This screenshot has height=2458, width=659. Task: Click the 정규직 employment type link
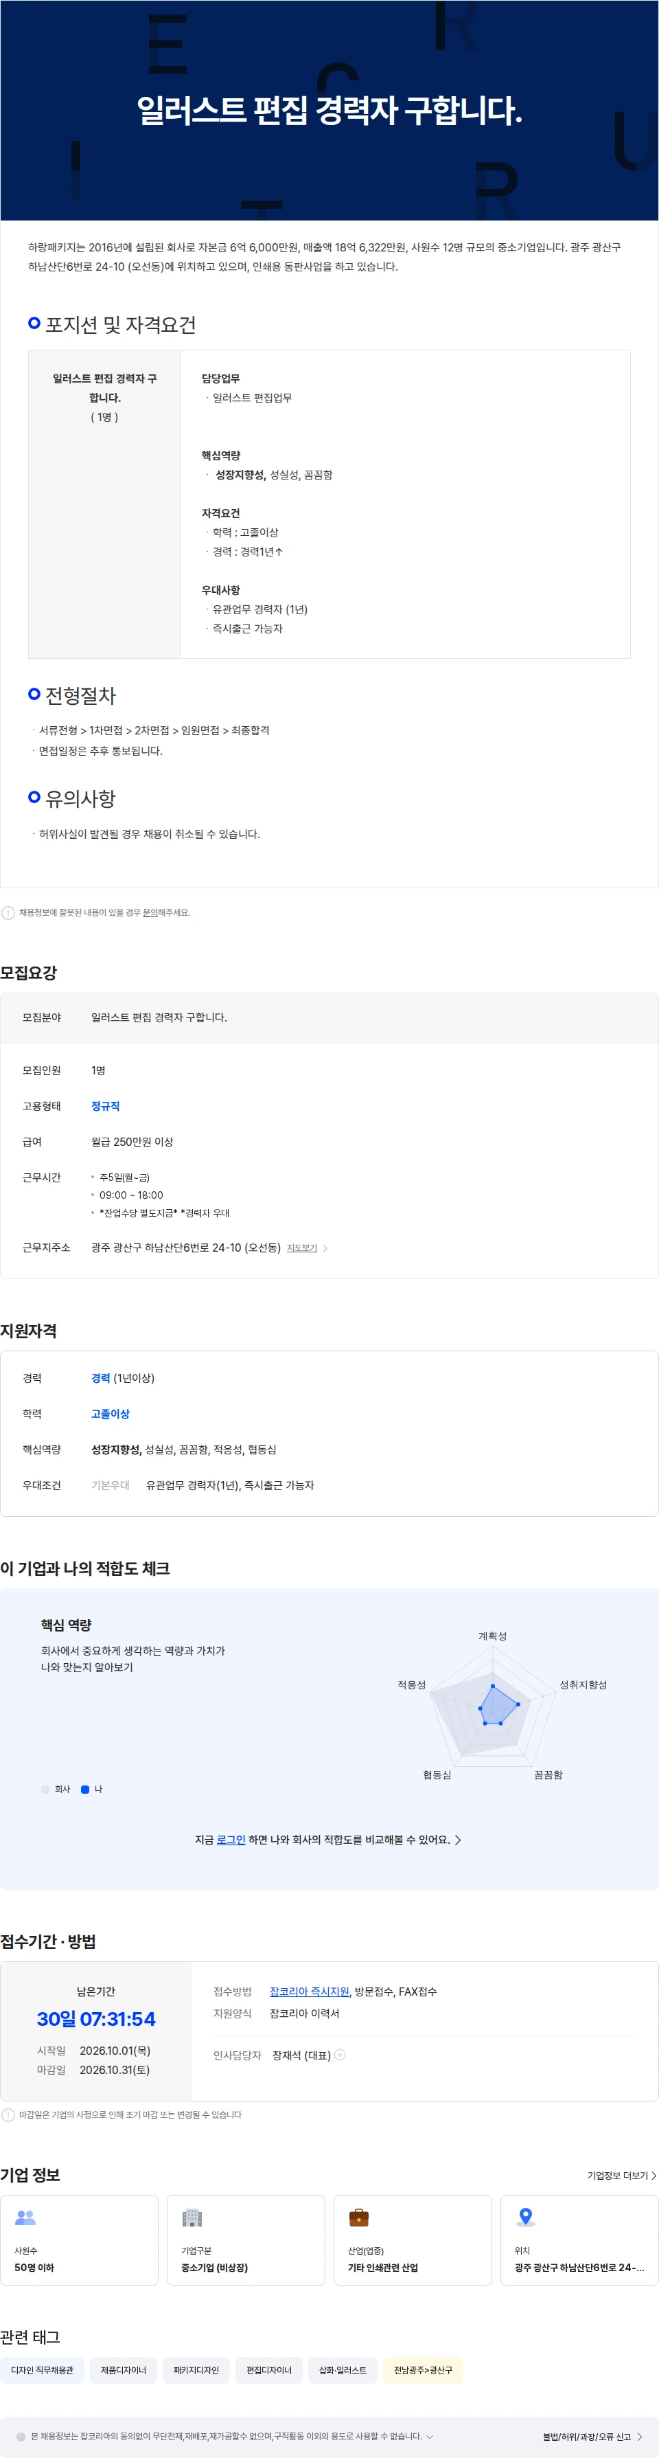tap(106, 1106)
